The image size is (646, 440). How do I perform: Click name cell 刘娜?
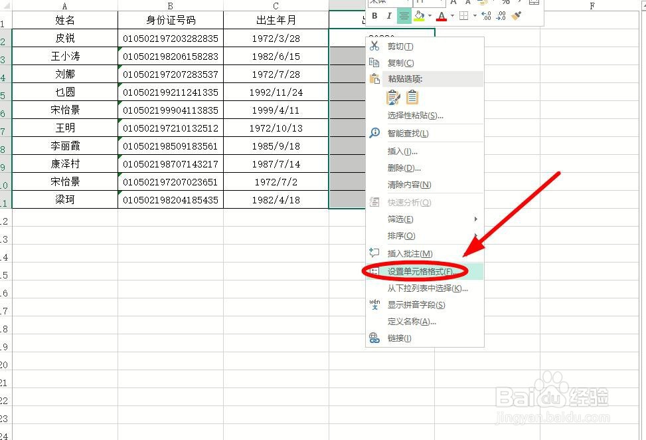(x=64, y=74)
